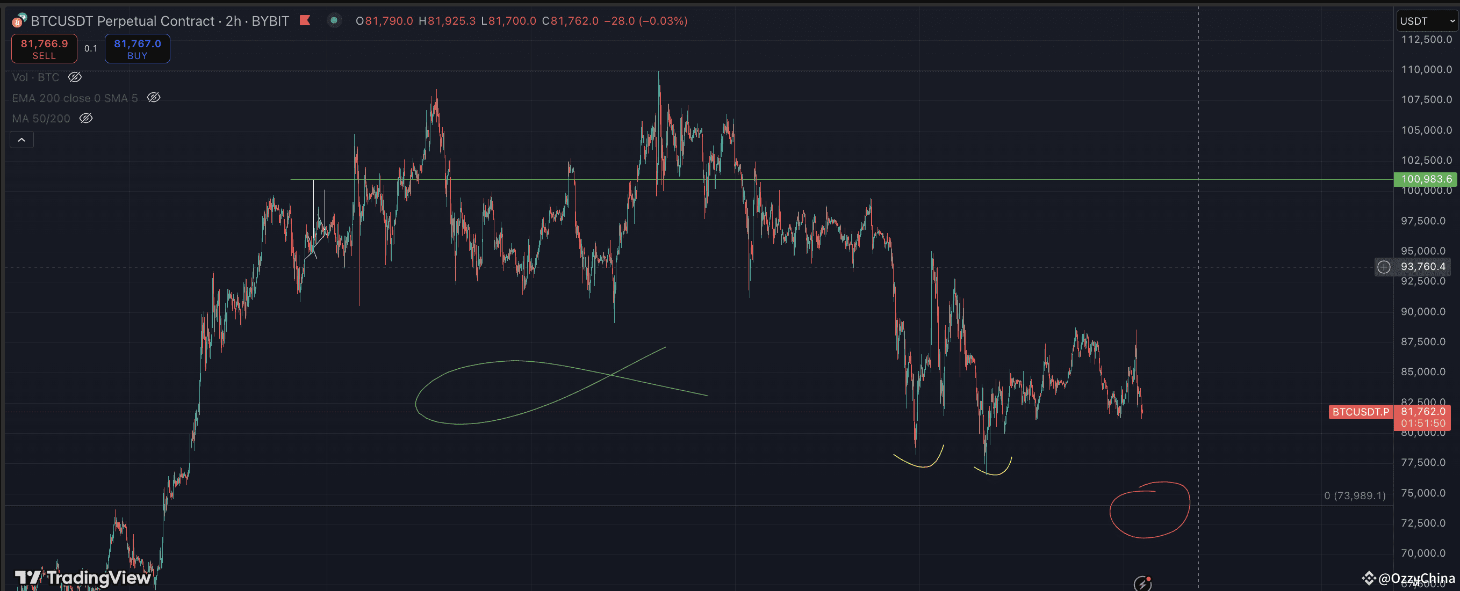Click the 110,000.0 price axis label
This screenshot has height=591, width=1460.
1427,70
